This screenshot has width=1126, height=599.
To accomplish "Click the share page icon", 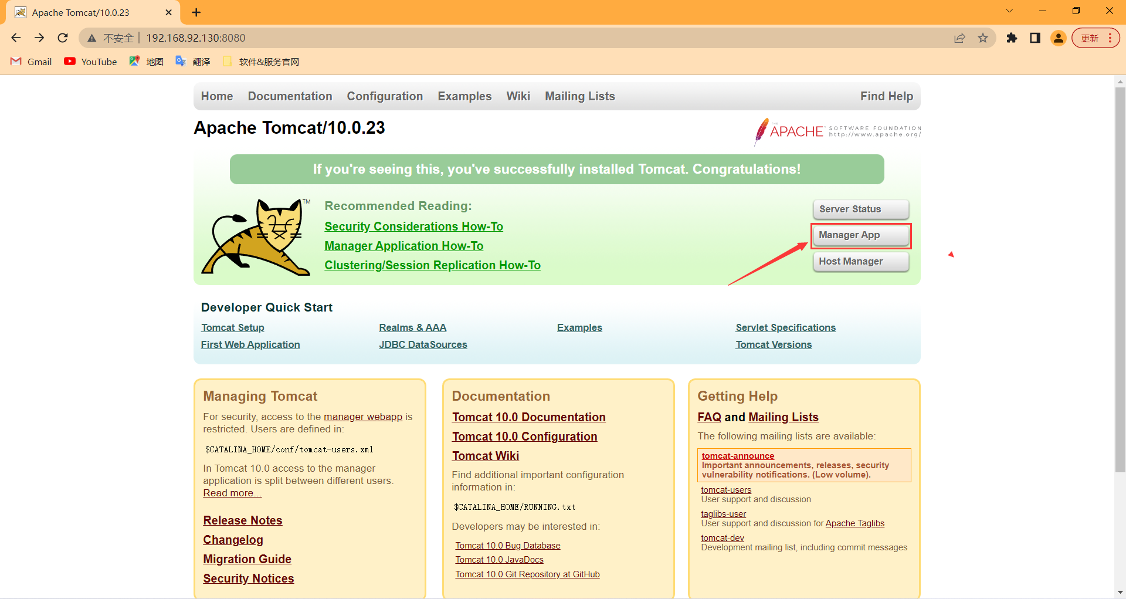I will tap(959, 38).
